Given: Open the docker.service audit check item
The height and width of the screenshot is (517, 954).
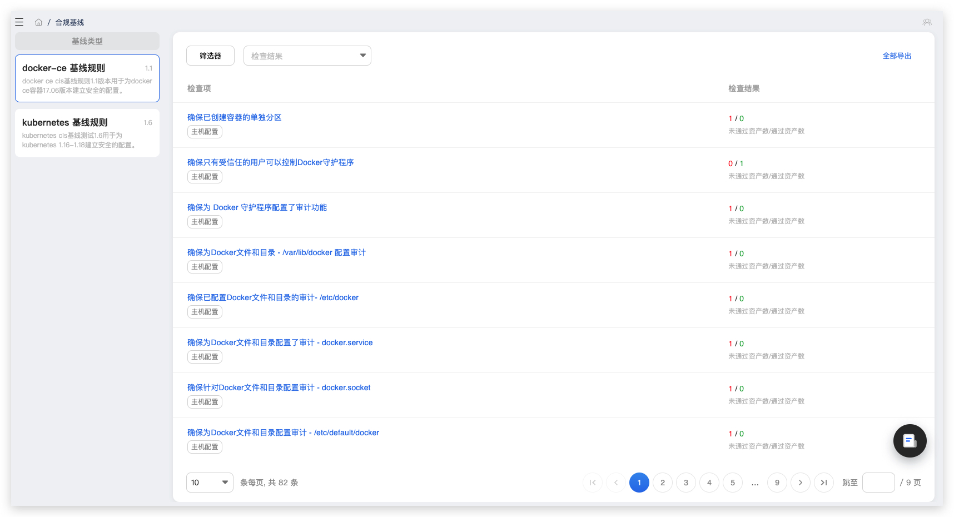Looking at the screenshot, I should [280, 342].
